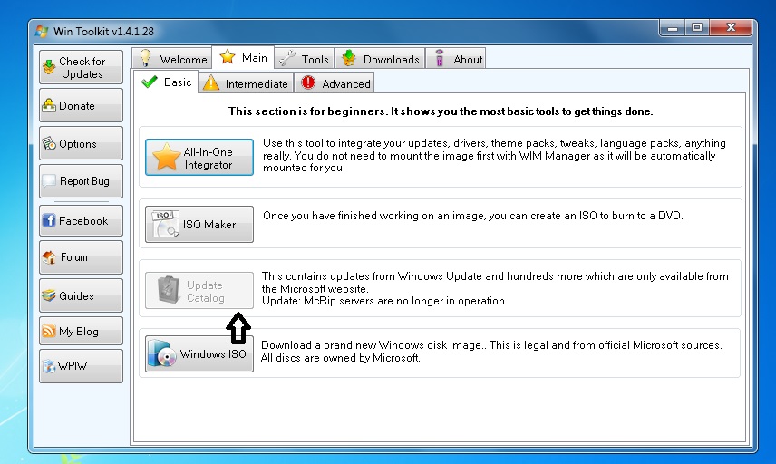
Task: Select the Main tab
Action: (x=243, y=57)
